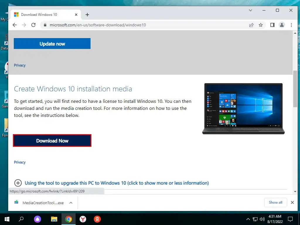Screen dimensions: 300x225
Task: Close the downloads bar
Action: 292,202
